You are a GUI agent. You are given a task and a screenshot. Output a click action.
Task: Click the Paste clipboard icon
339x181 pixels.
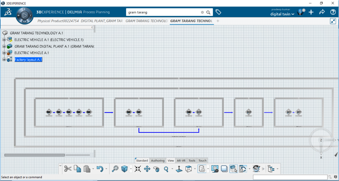point(87,169)
